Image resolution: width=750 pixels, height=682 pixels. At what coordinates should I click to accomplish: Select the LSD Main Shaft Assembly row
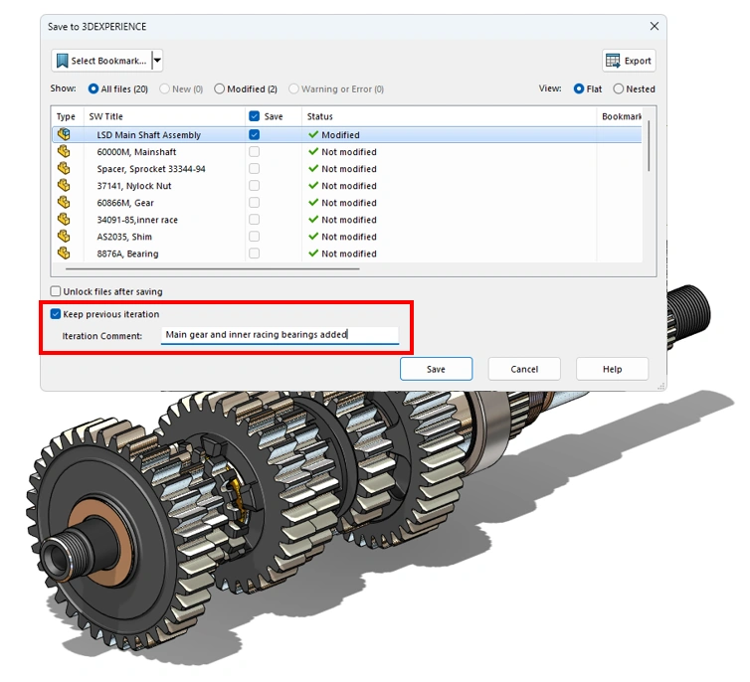pos(347,135)
